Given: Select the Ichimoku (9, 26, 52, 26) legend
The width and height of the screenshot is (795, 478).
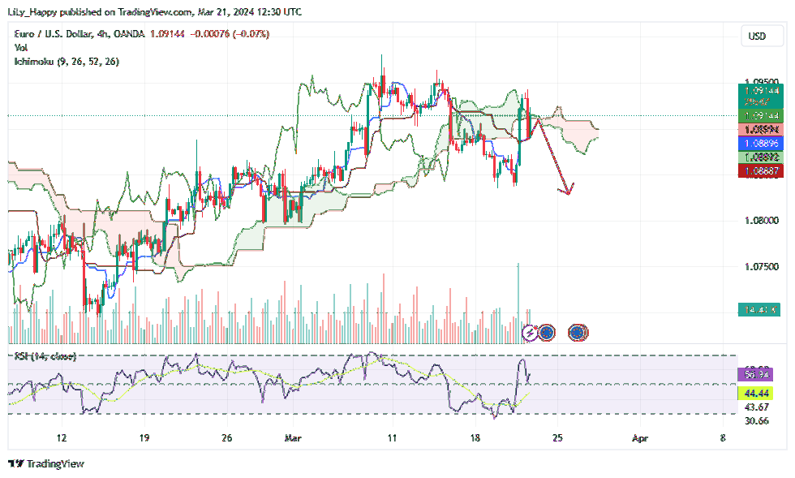Looking at the screenshot, I should [67, 62].
